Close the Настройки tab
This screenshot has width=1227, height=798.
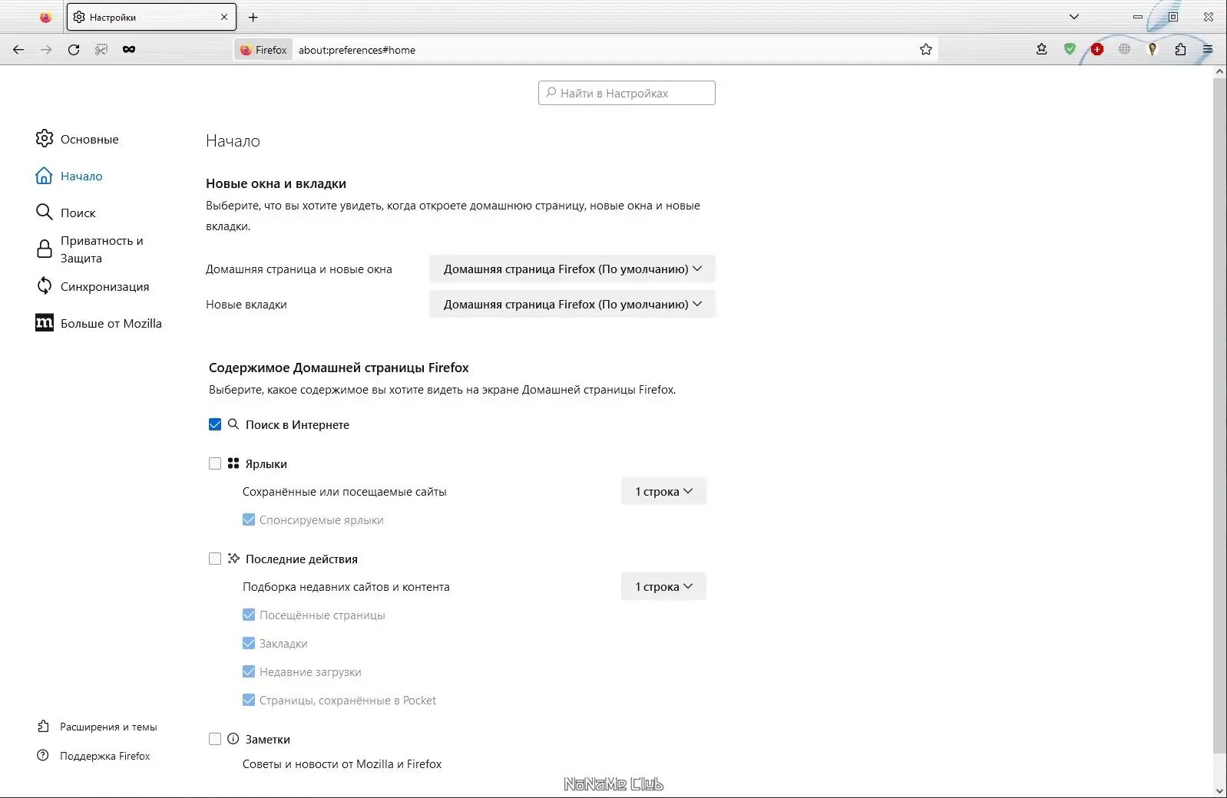224,17
